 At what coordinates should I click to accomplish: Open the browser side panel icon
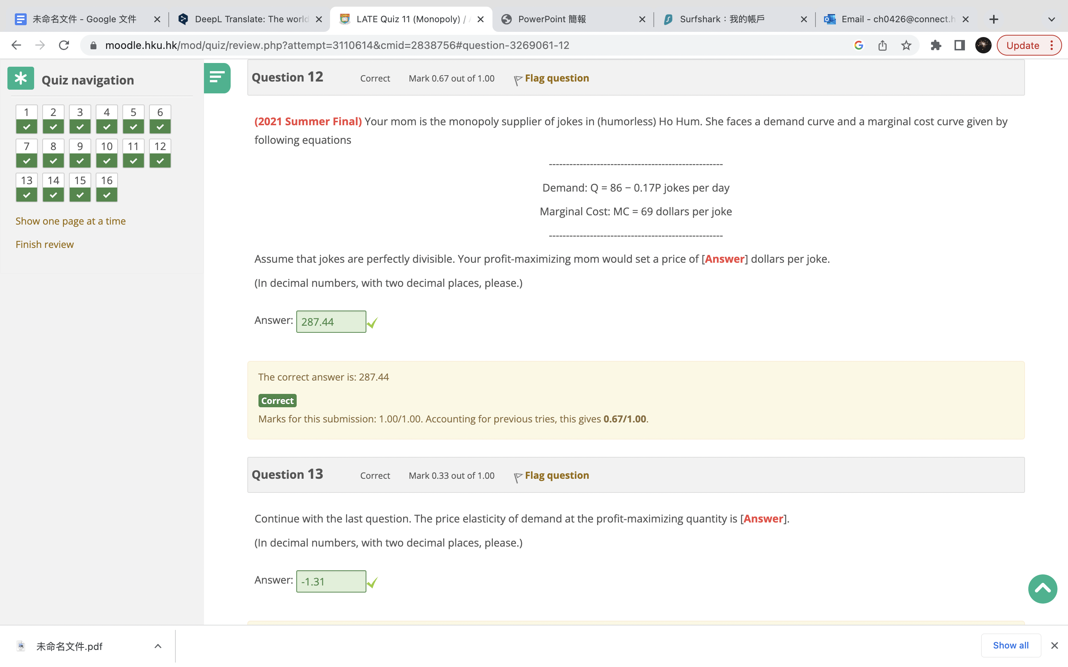point(959,46)
